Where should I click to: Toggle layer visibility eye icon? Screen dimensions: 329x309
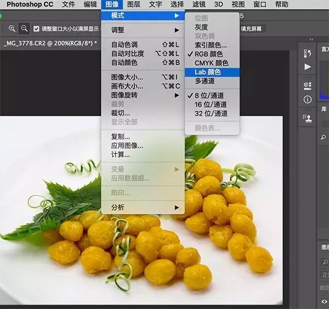(x=325, y=301)
